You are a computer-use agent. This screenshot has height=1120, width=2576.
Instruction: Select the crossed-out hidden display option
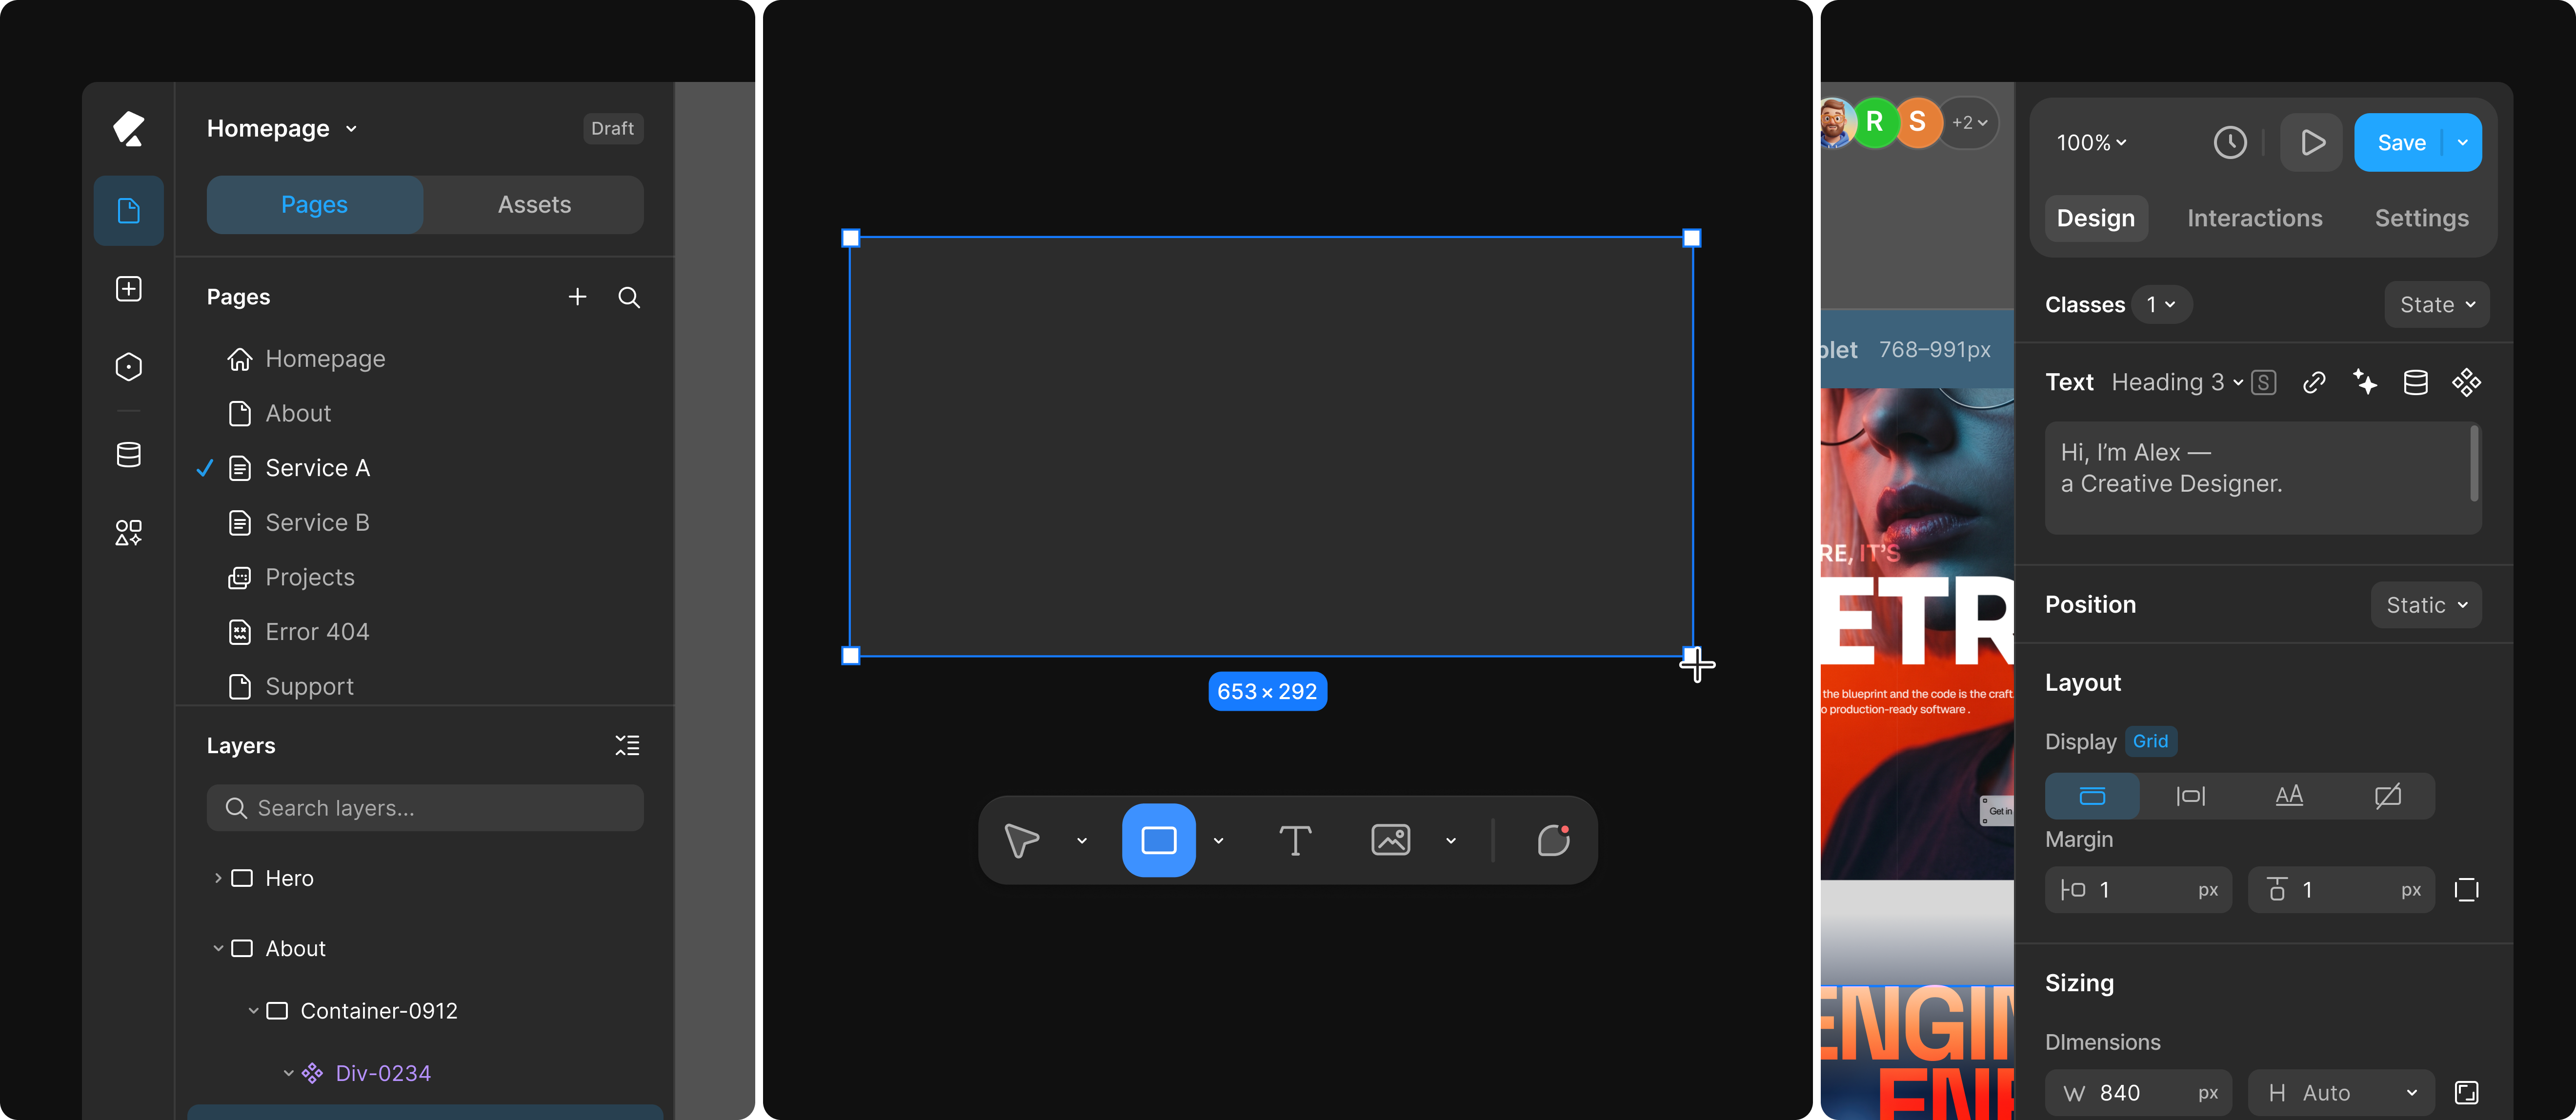click(2387, 796)
